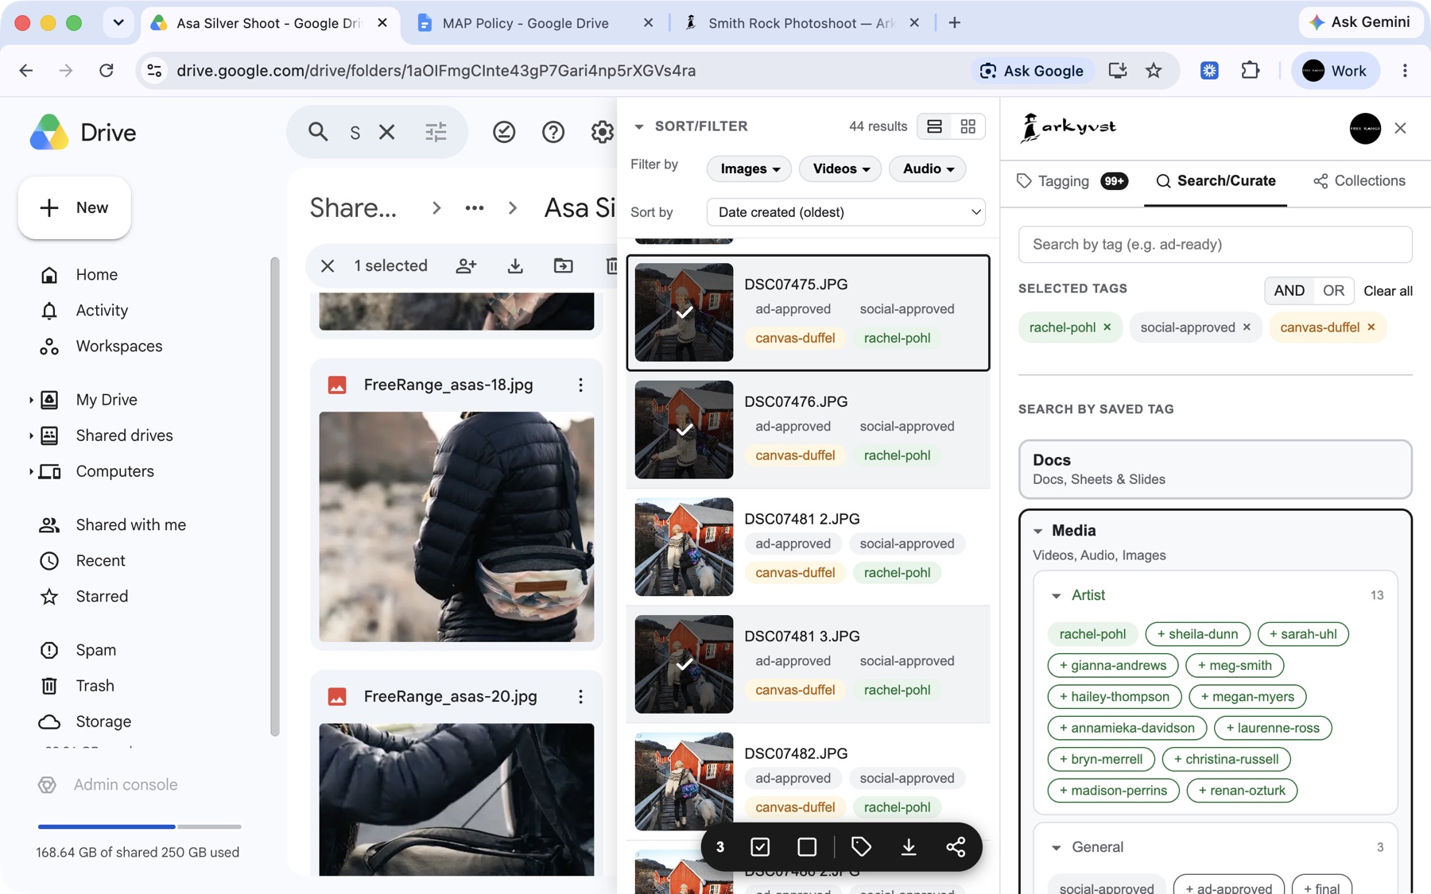Open Shared with me in sidebar

pyautogui.click(x=130, y=525)
